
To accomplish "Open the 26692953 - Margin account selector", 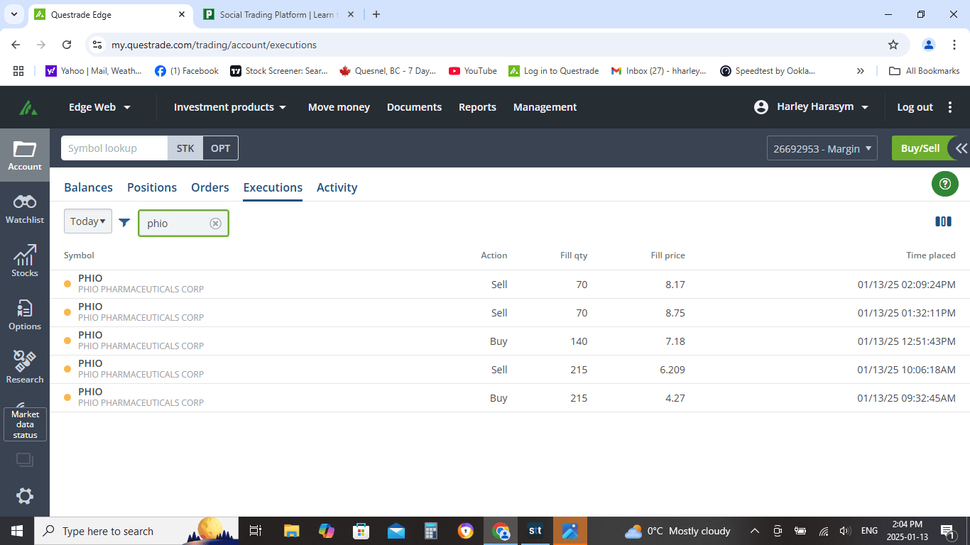I will pos(822,148).
